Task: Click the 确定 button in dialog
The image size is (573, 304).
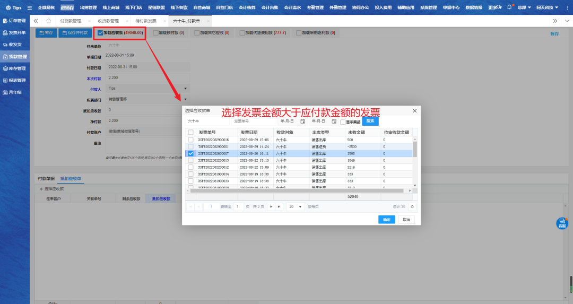Action: [386, 219]
